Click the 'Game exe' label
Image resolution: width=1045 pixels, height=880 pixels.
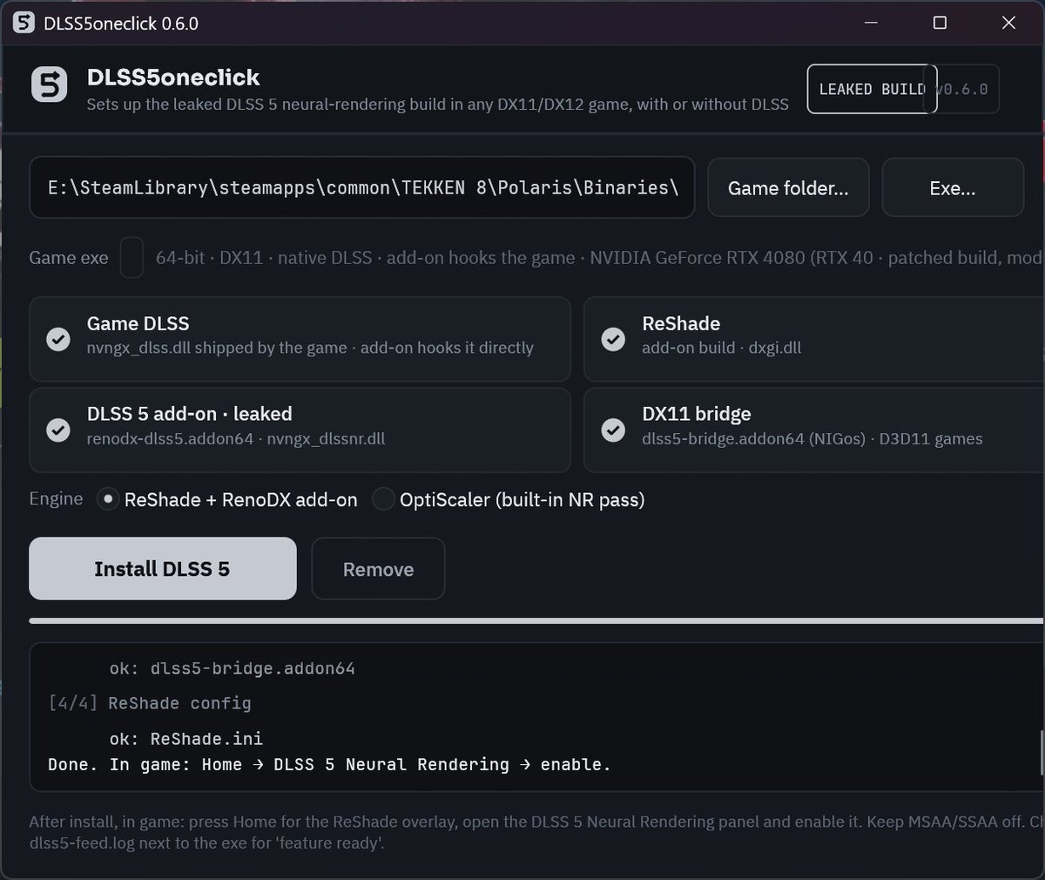coord(69,258)
